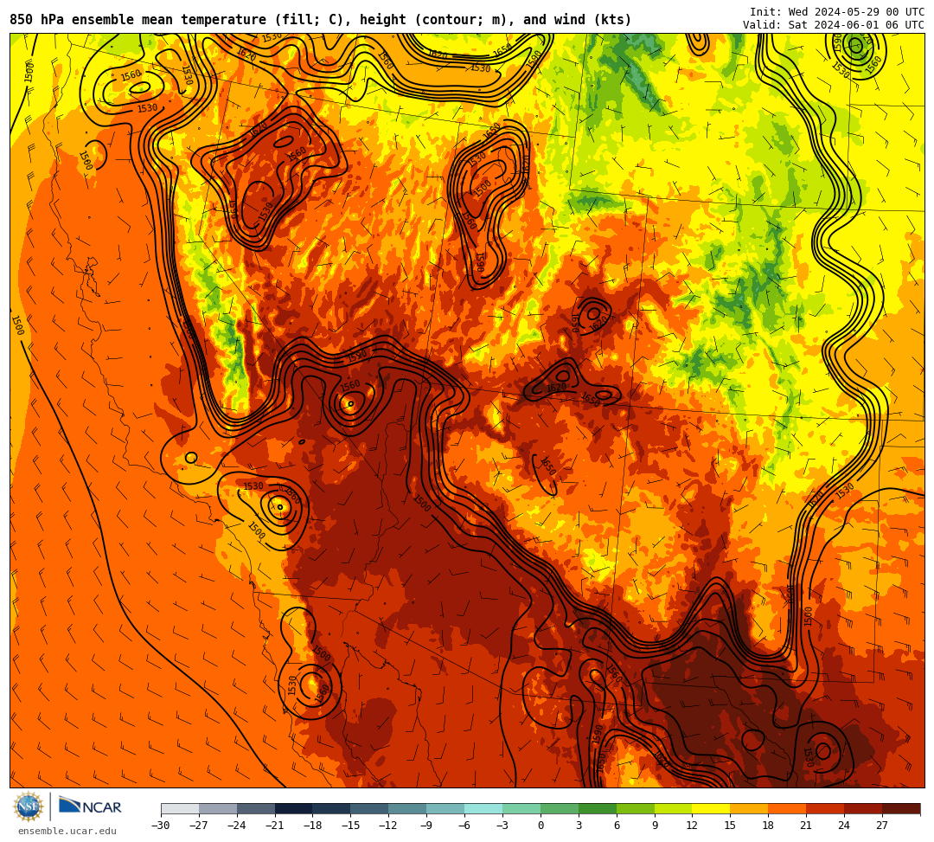The height and width of the screenshot is (842, 934).
Task: Click the −21 colorbar tick label
Action: click(x=275, y=826)
